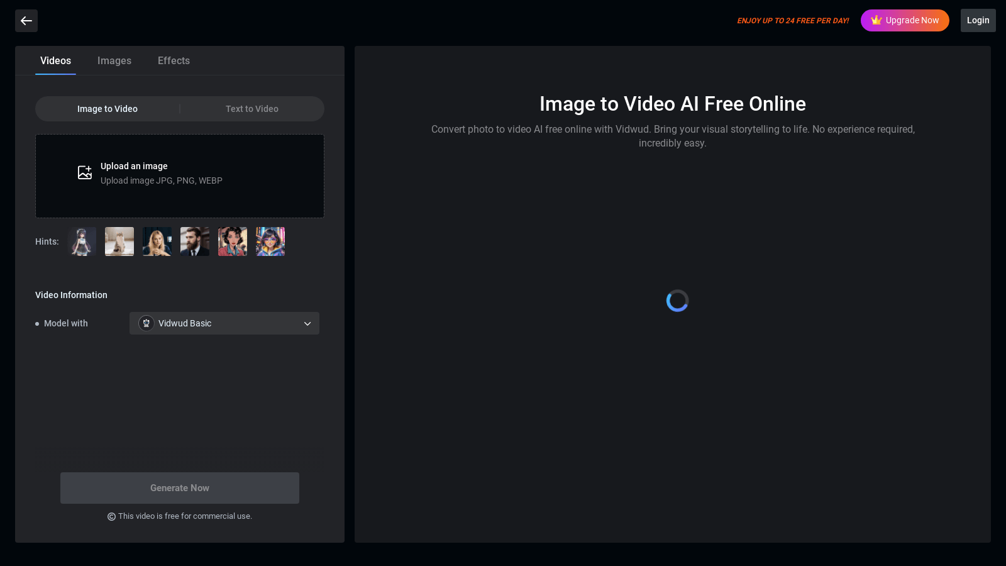This screenshot has width=1006, height=566.
Task: Open the Login page
Action: coord(978,20)
